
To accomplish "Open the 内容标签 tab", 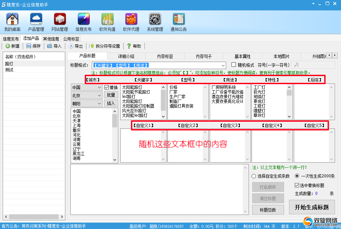I will pyautogui.click(x=165, y=56).
